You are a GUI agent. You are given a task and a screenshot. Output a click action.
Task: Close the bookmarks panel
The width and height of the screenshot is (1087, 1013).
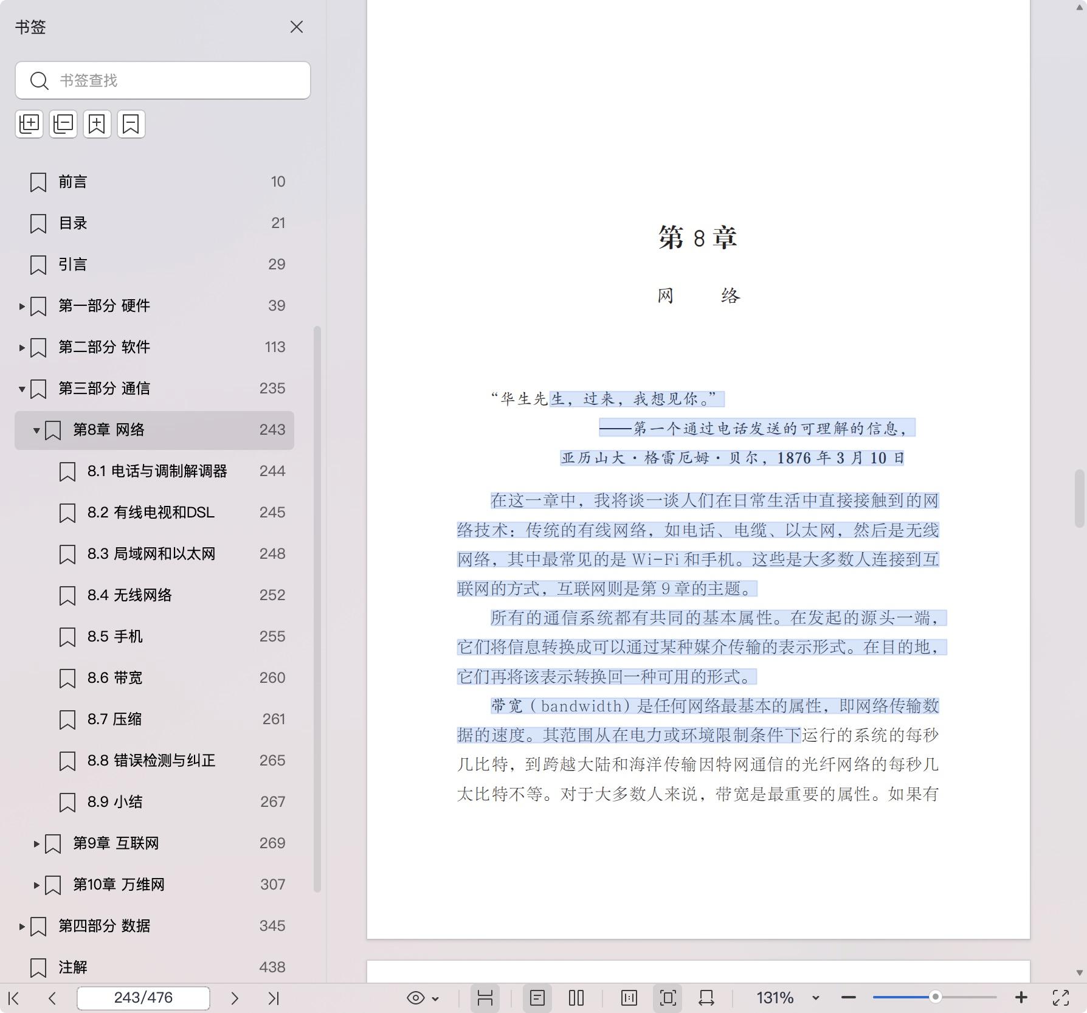point(297,27)
